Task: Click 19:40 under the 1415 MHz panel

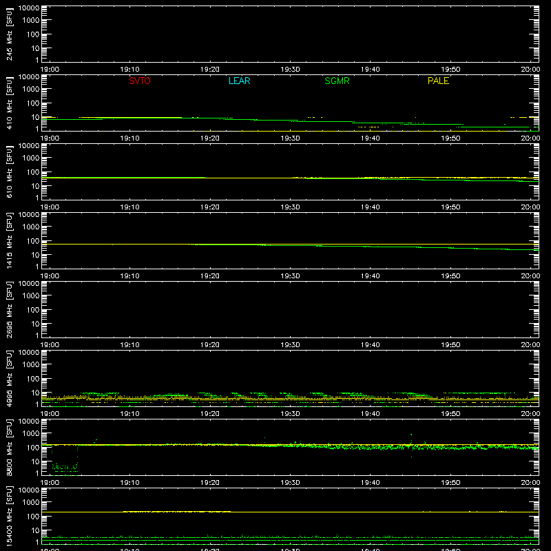Action: [371, 276]
